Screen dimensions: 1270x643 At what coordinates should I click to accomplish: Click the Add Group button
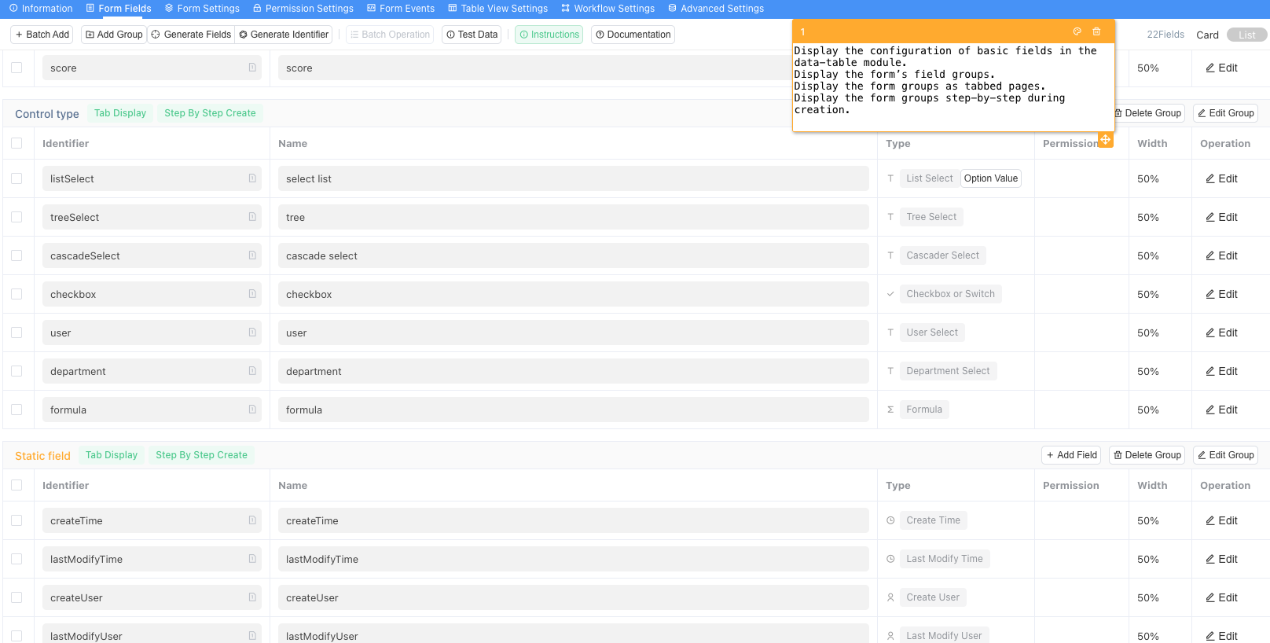tap(114, 35)
